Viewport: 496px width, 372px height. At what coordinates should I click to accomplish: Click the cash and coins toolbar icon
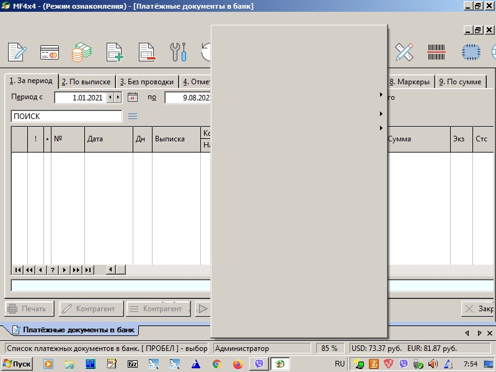pos(81,52)
